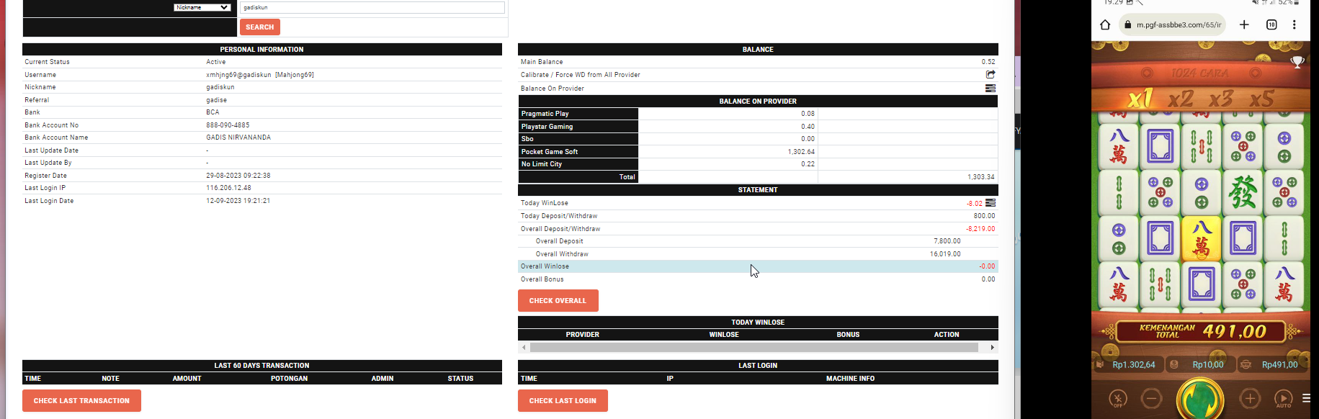Tap the wallet balance icon Rp1.302,64

pos(1100,365)
